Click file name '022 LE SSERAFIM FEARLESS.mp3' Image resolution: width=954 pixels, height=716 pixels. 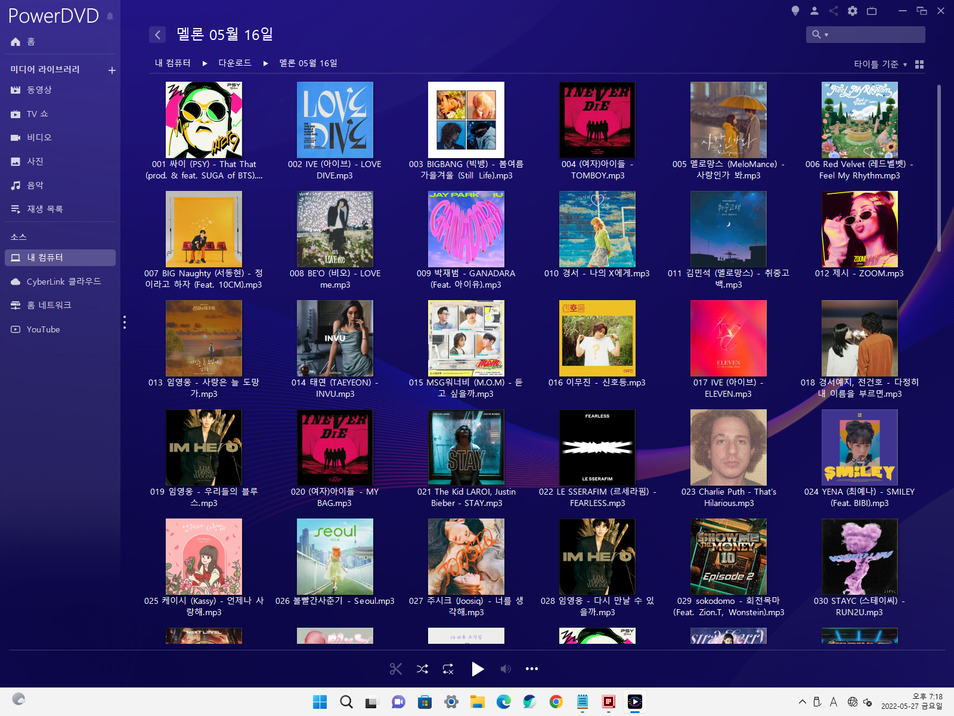coord(597,497)
